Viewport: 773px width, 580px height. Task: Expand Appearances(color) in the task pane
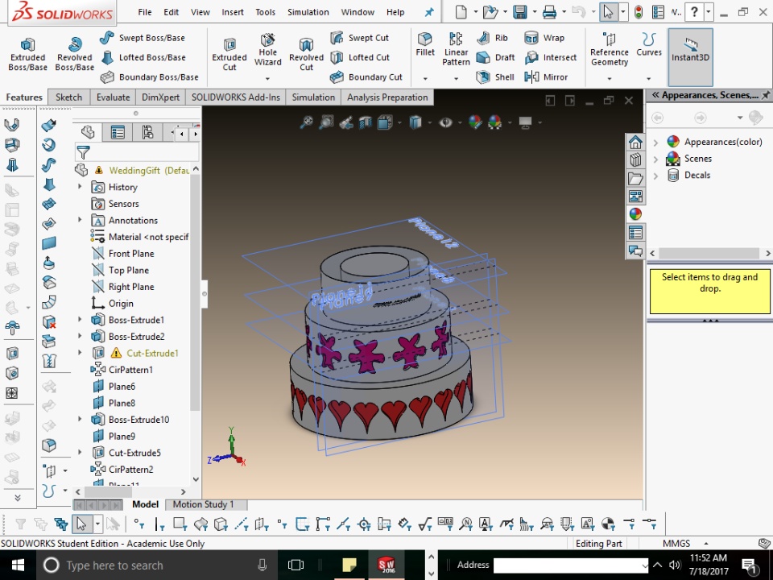(655, 142)
